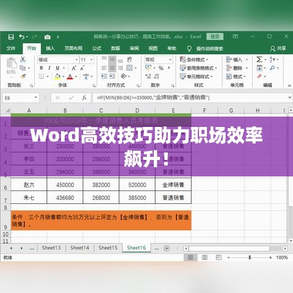Click the Format cells button

coord(236,76)
